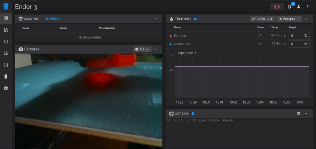Open the print History sidebar icon
316x149 pixels.
(6, 42)
